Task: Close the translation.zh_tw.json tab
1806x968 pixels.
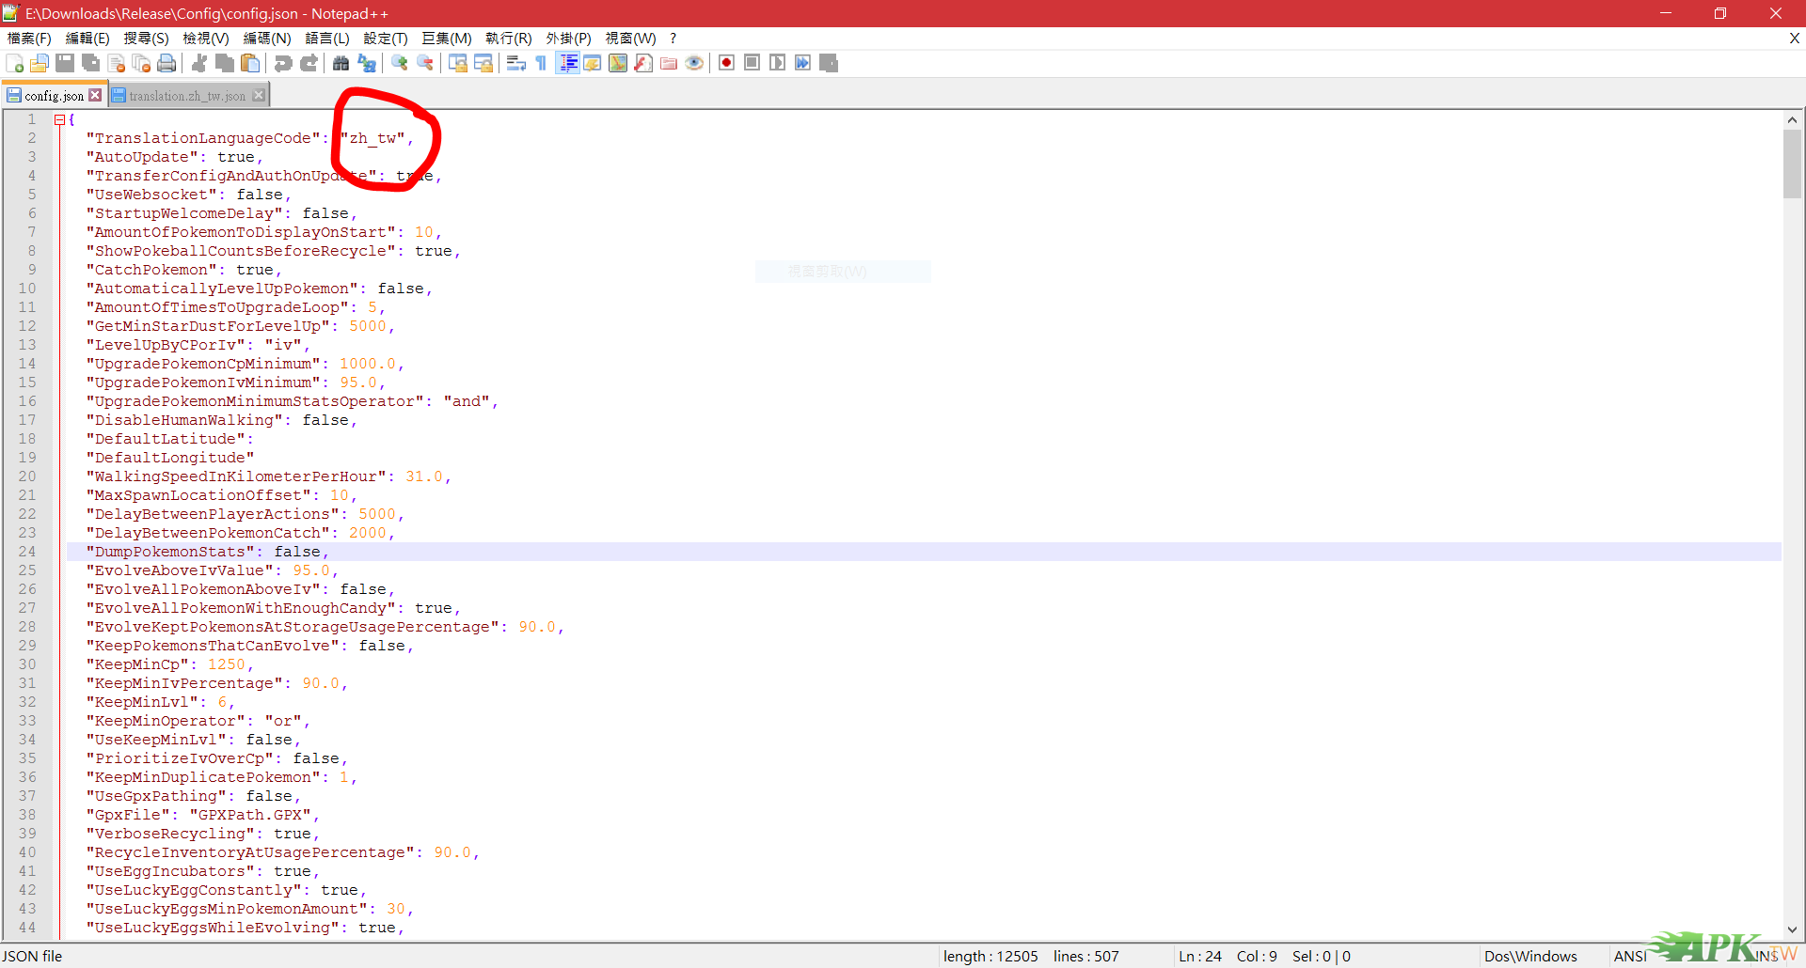Action: [x=259, y=96]
